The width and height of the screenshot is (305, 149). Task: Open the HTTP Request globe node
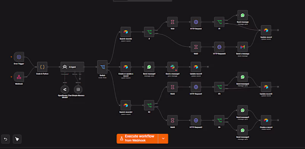[x=196, y=22]
